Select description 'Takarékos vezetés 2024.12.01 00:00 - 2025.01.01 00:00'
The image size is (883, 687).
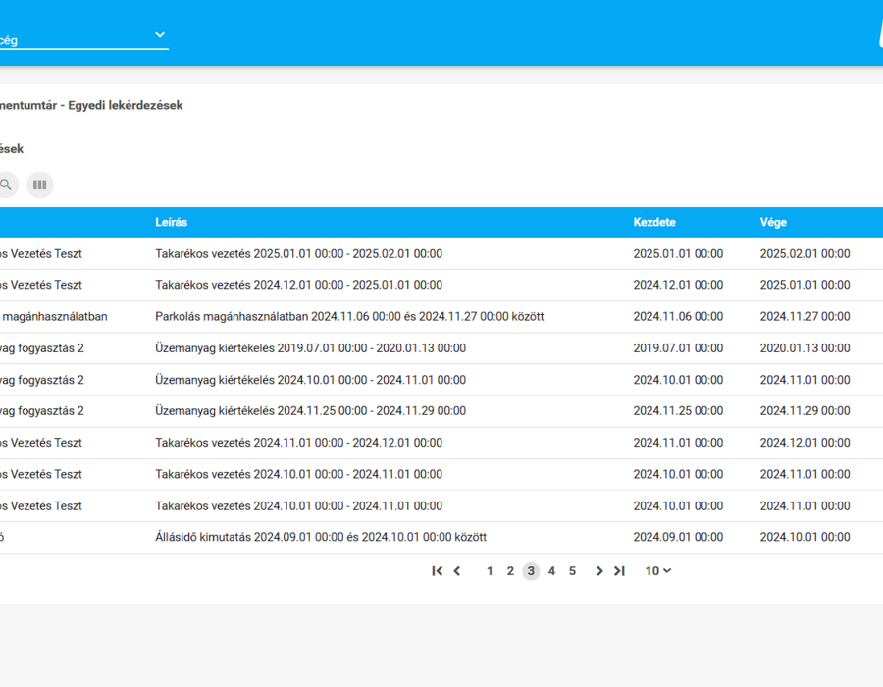[x=299, y=285]
